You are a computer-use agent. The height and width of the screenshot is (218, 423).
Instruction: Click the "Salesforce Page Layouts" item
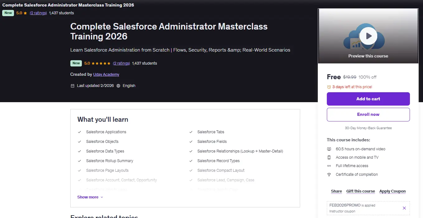(x=107, y=170)
